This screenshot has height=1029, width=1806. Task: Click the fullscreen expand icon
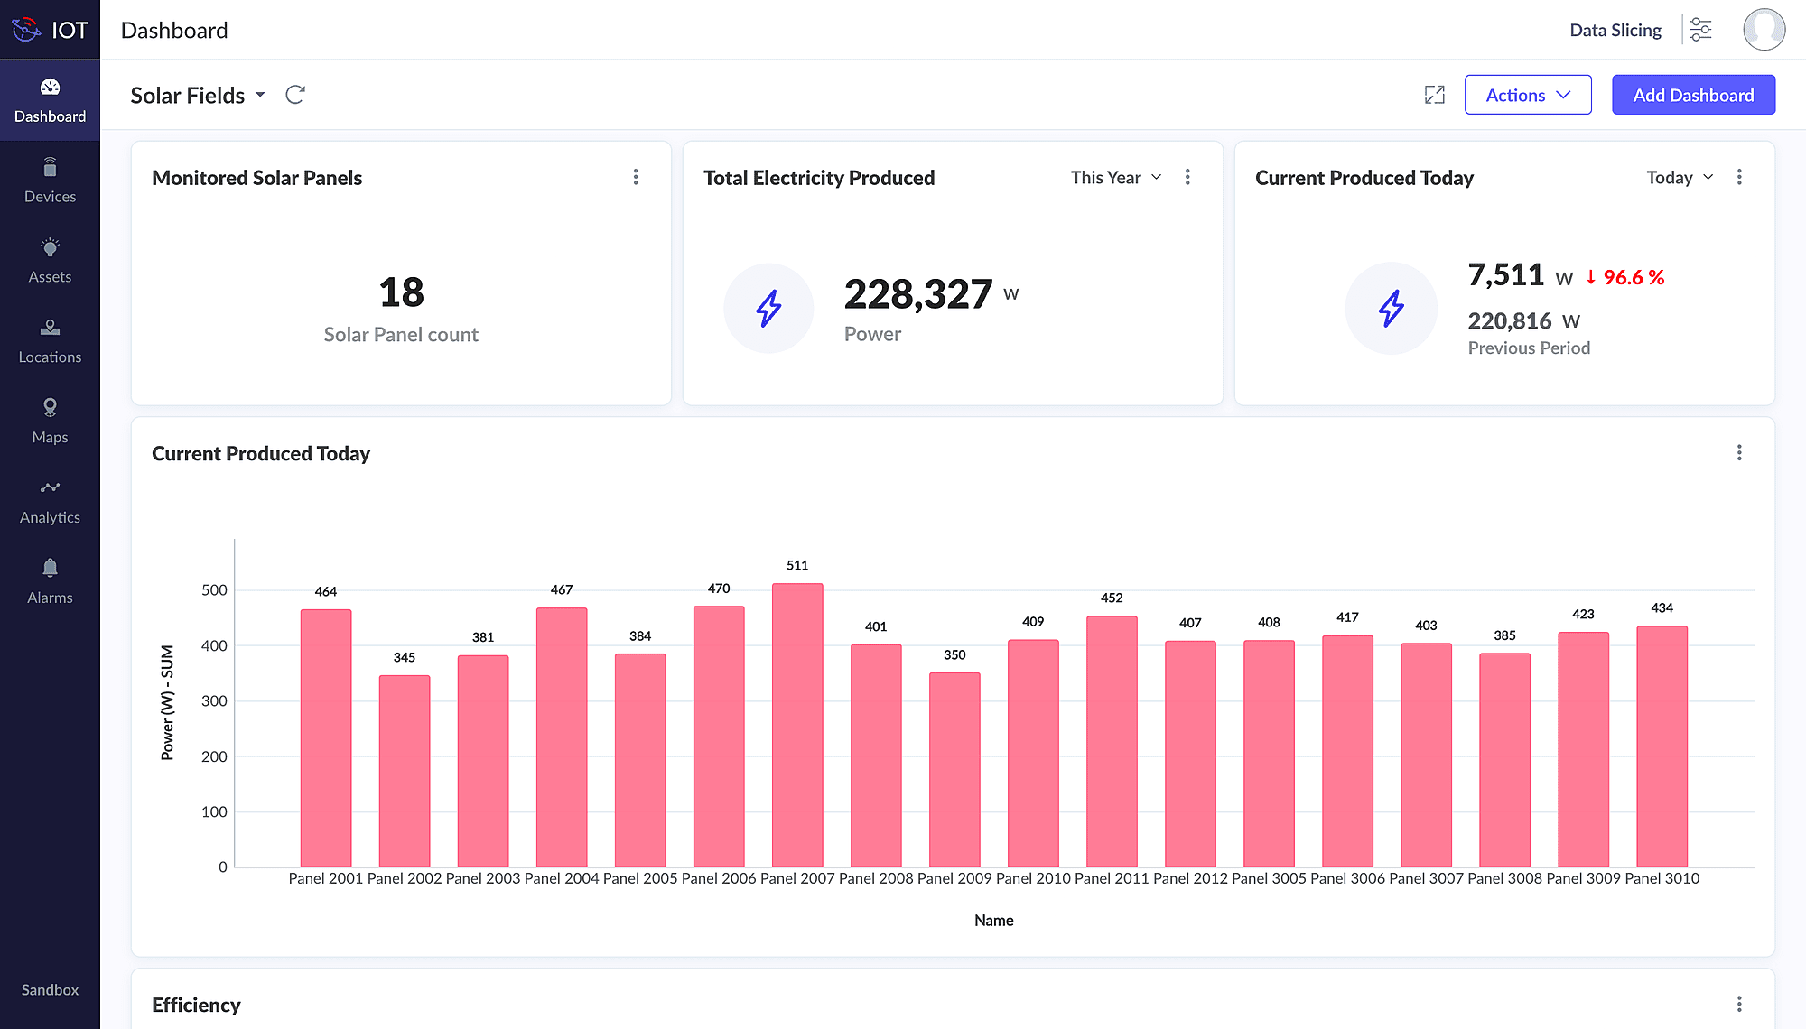click(x=1434, y=95)
